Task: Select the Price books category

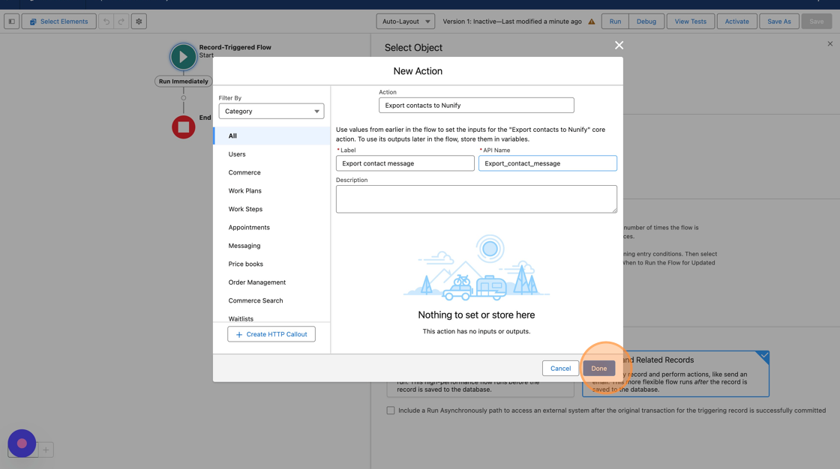Action: [271, 264]
